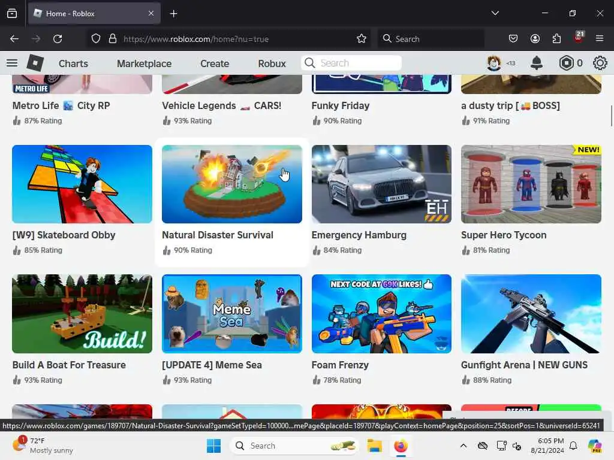
Task: Click the 93% Rating under Build A Boat
Action: coord(43,380)
